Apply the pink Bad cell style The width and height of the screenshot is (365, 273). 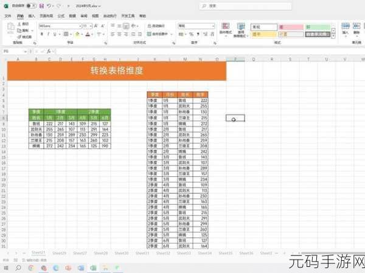(291, 27)
